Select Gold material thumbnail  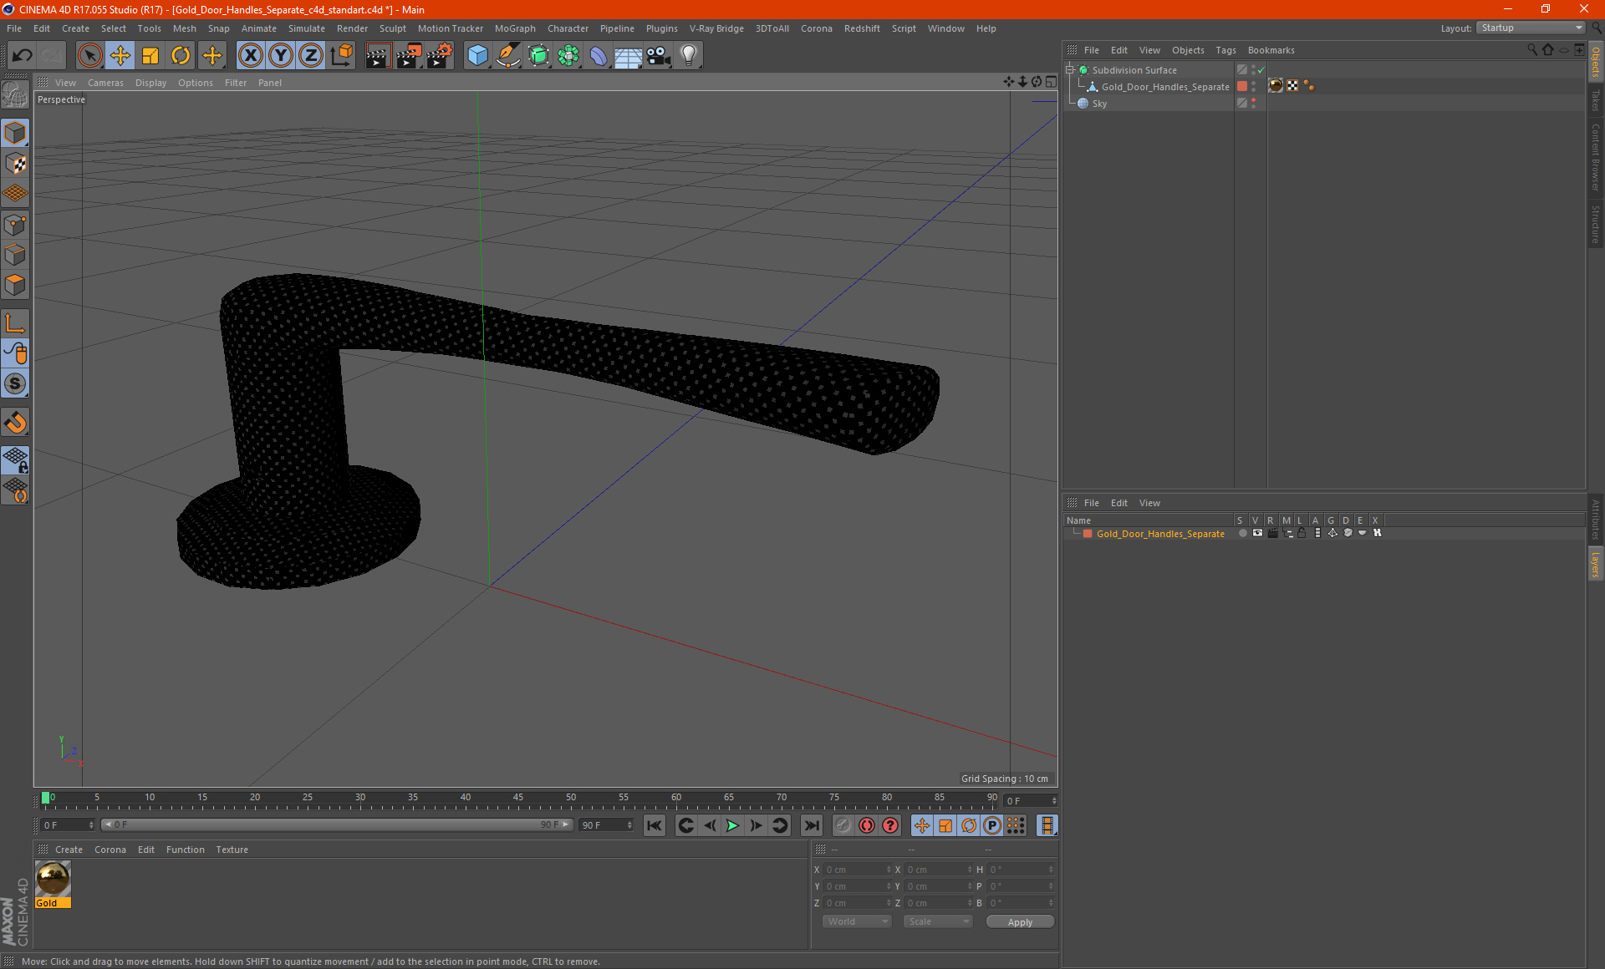point(53,879)
